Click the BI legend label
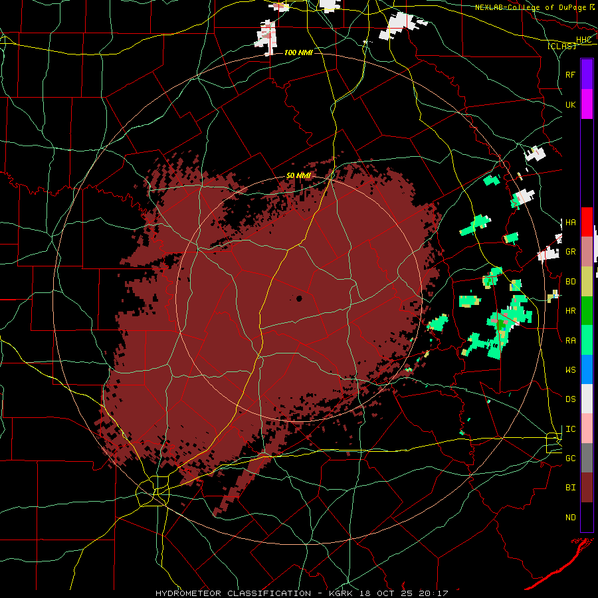This screenshot has width=598, height=598. click(x=570, y=488)
